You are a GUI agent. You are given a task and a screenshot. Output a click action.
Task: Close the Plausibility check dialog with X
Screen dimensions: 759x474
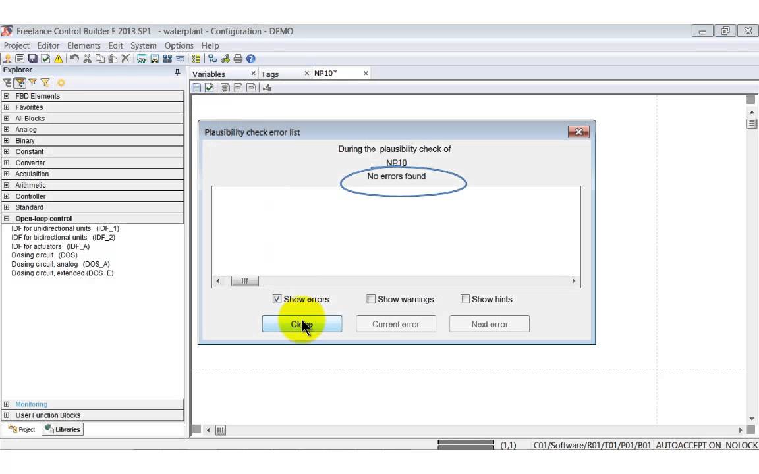point(578,132)
